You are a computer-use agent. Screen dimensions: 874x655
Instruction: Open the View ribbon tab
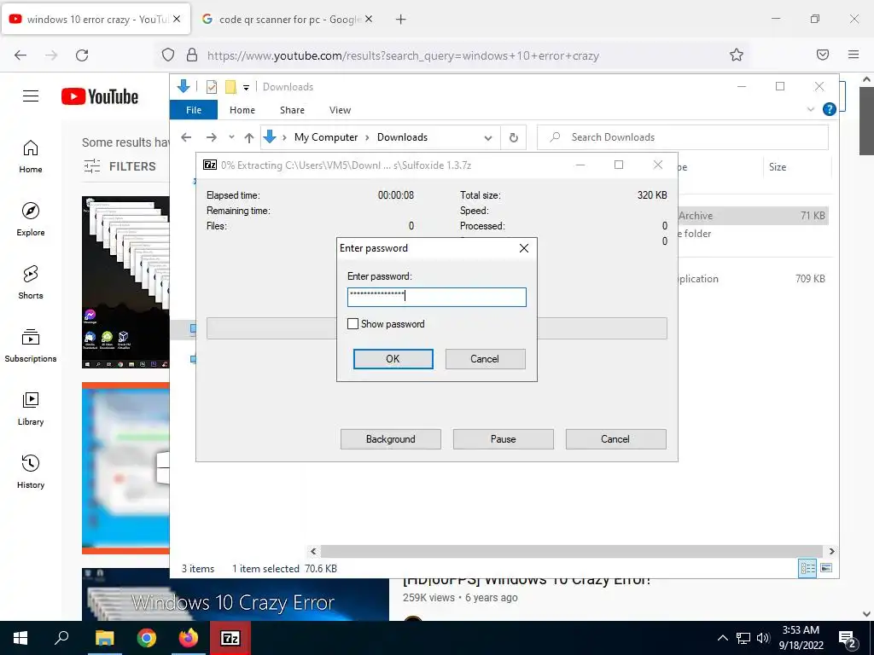pyautogui.click(x=340, y=110)
